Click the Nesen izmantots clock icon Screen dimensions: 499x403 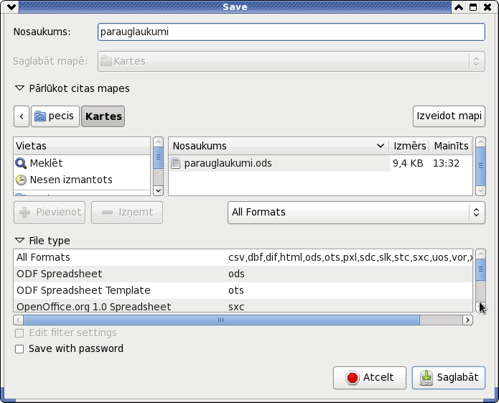(21, 180)
